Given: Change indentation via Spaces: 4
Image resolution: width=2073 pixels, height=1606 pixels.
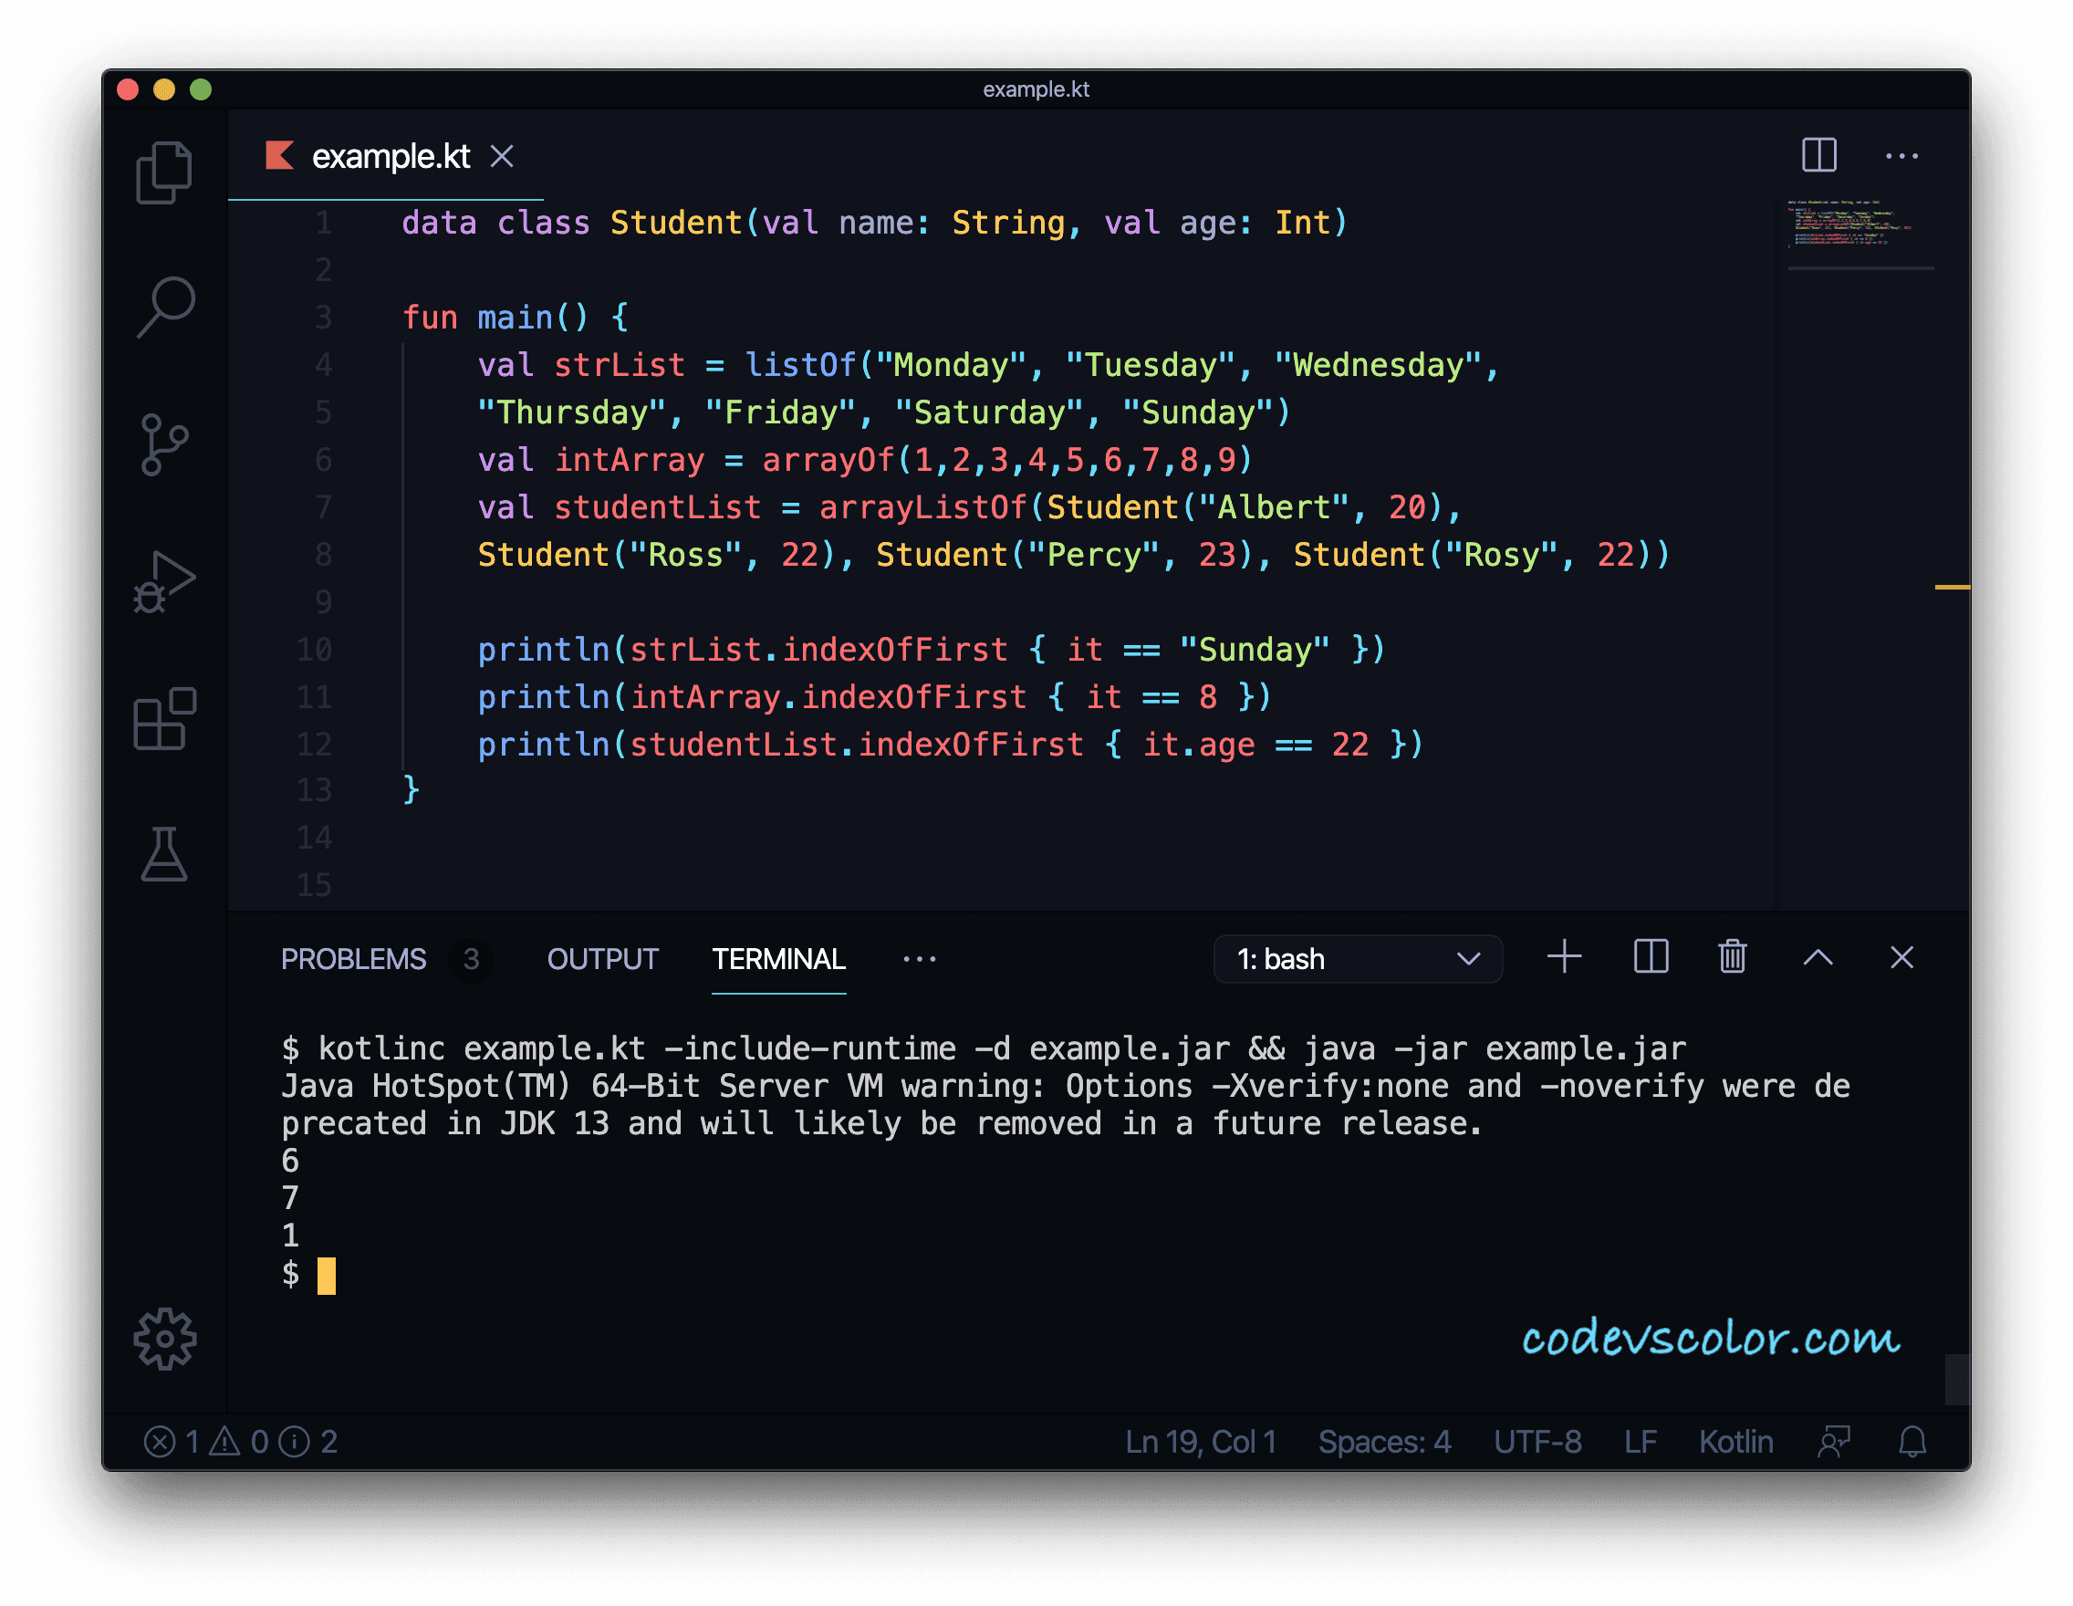Looking at the screenshot, I should 1385,1442.
